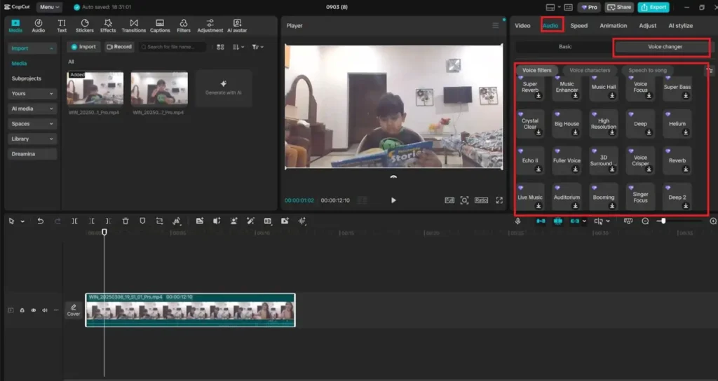Switch to the Speed inspector tab
Viewport: 718px width, 381px height.
click(578, 26)
